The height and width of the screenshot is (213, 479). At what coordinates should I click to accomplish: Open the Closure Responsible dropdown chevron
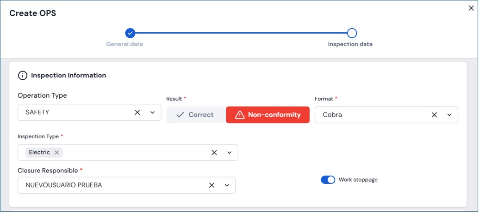click(x=227, y=185)
